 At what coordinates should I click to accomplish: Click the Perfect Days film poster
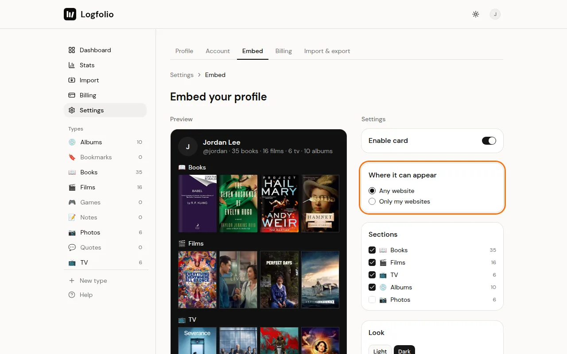pyautogui.click(x=279, y=280)
